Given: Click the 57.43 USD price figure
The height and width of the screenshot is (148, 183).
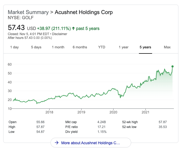Looking at the screenshot, I should click(x=16, y=28).
